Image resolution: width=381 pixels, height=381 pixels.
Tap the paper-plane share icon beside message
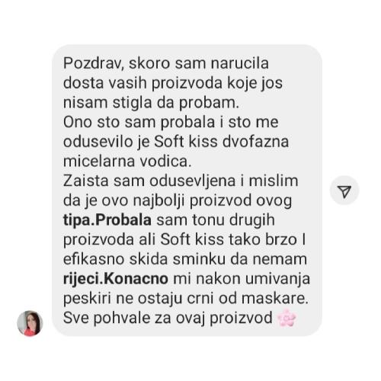(x=344, y=190)
